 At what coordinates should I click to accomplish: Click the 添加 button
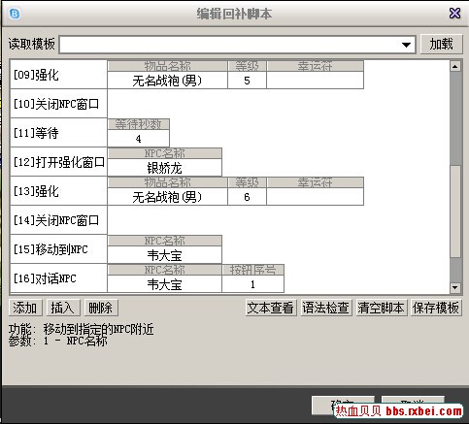(x=25, y=308)
